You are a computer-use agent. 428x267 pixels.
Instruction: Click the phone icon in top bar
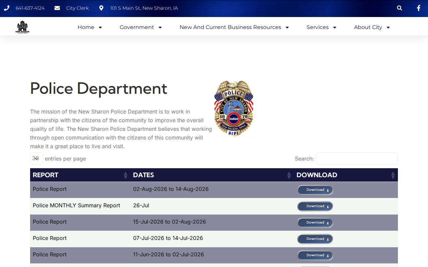pyautogui.click(x=7, y=8)
